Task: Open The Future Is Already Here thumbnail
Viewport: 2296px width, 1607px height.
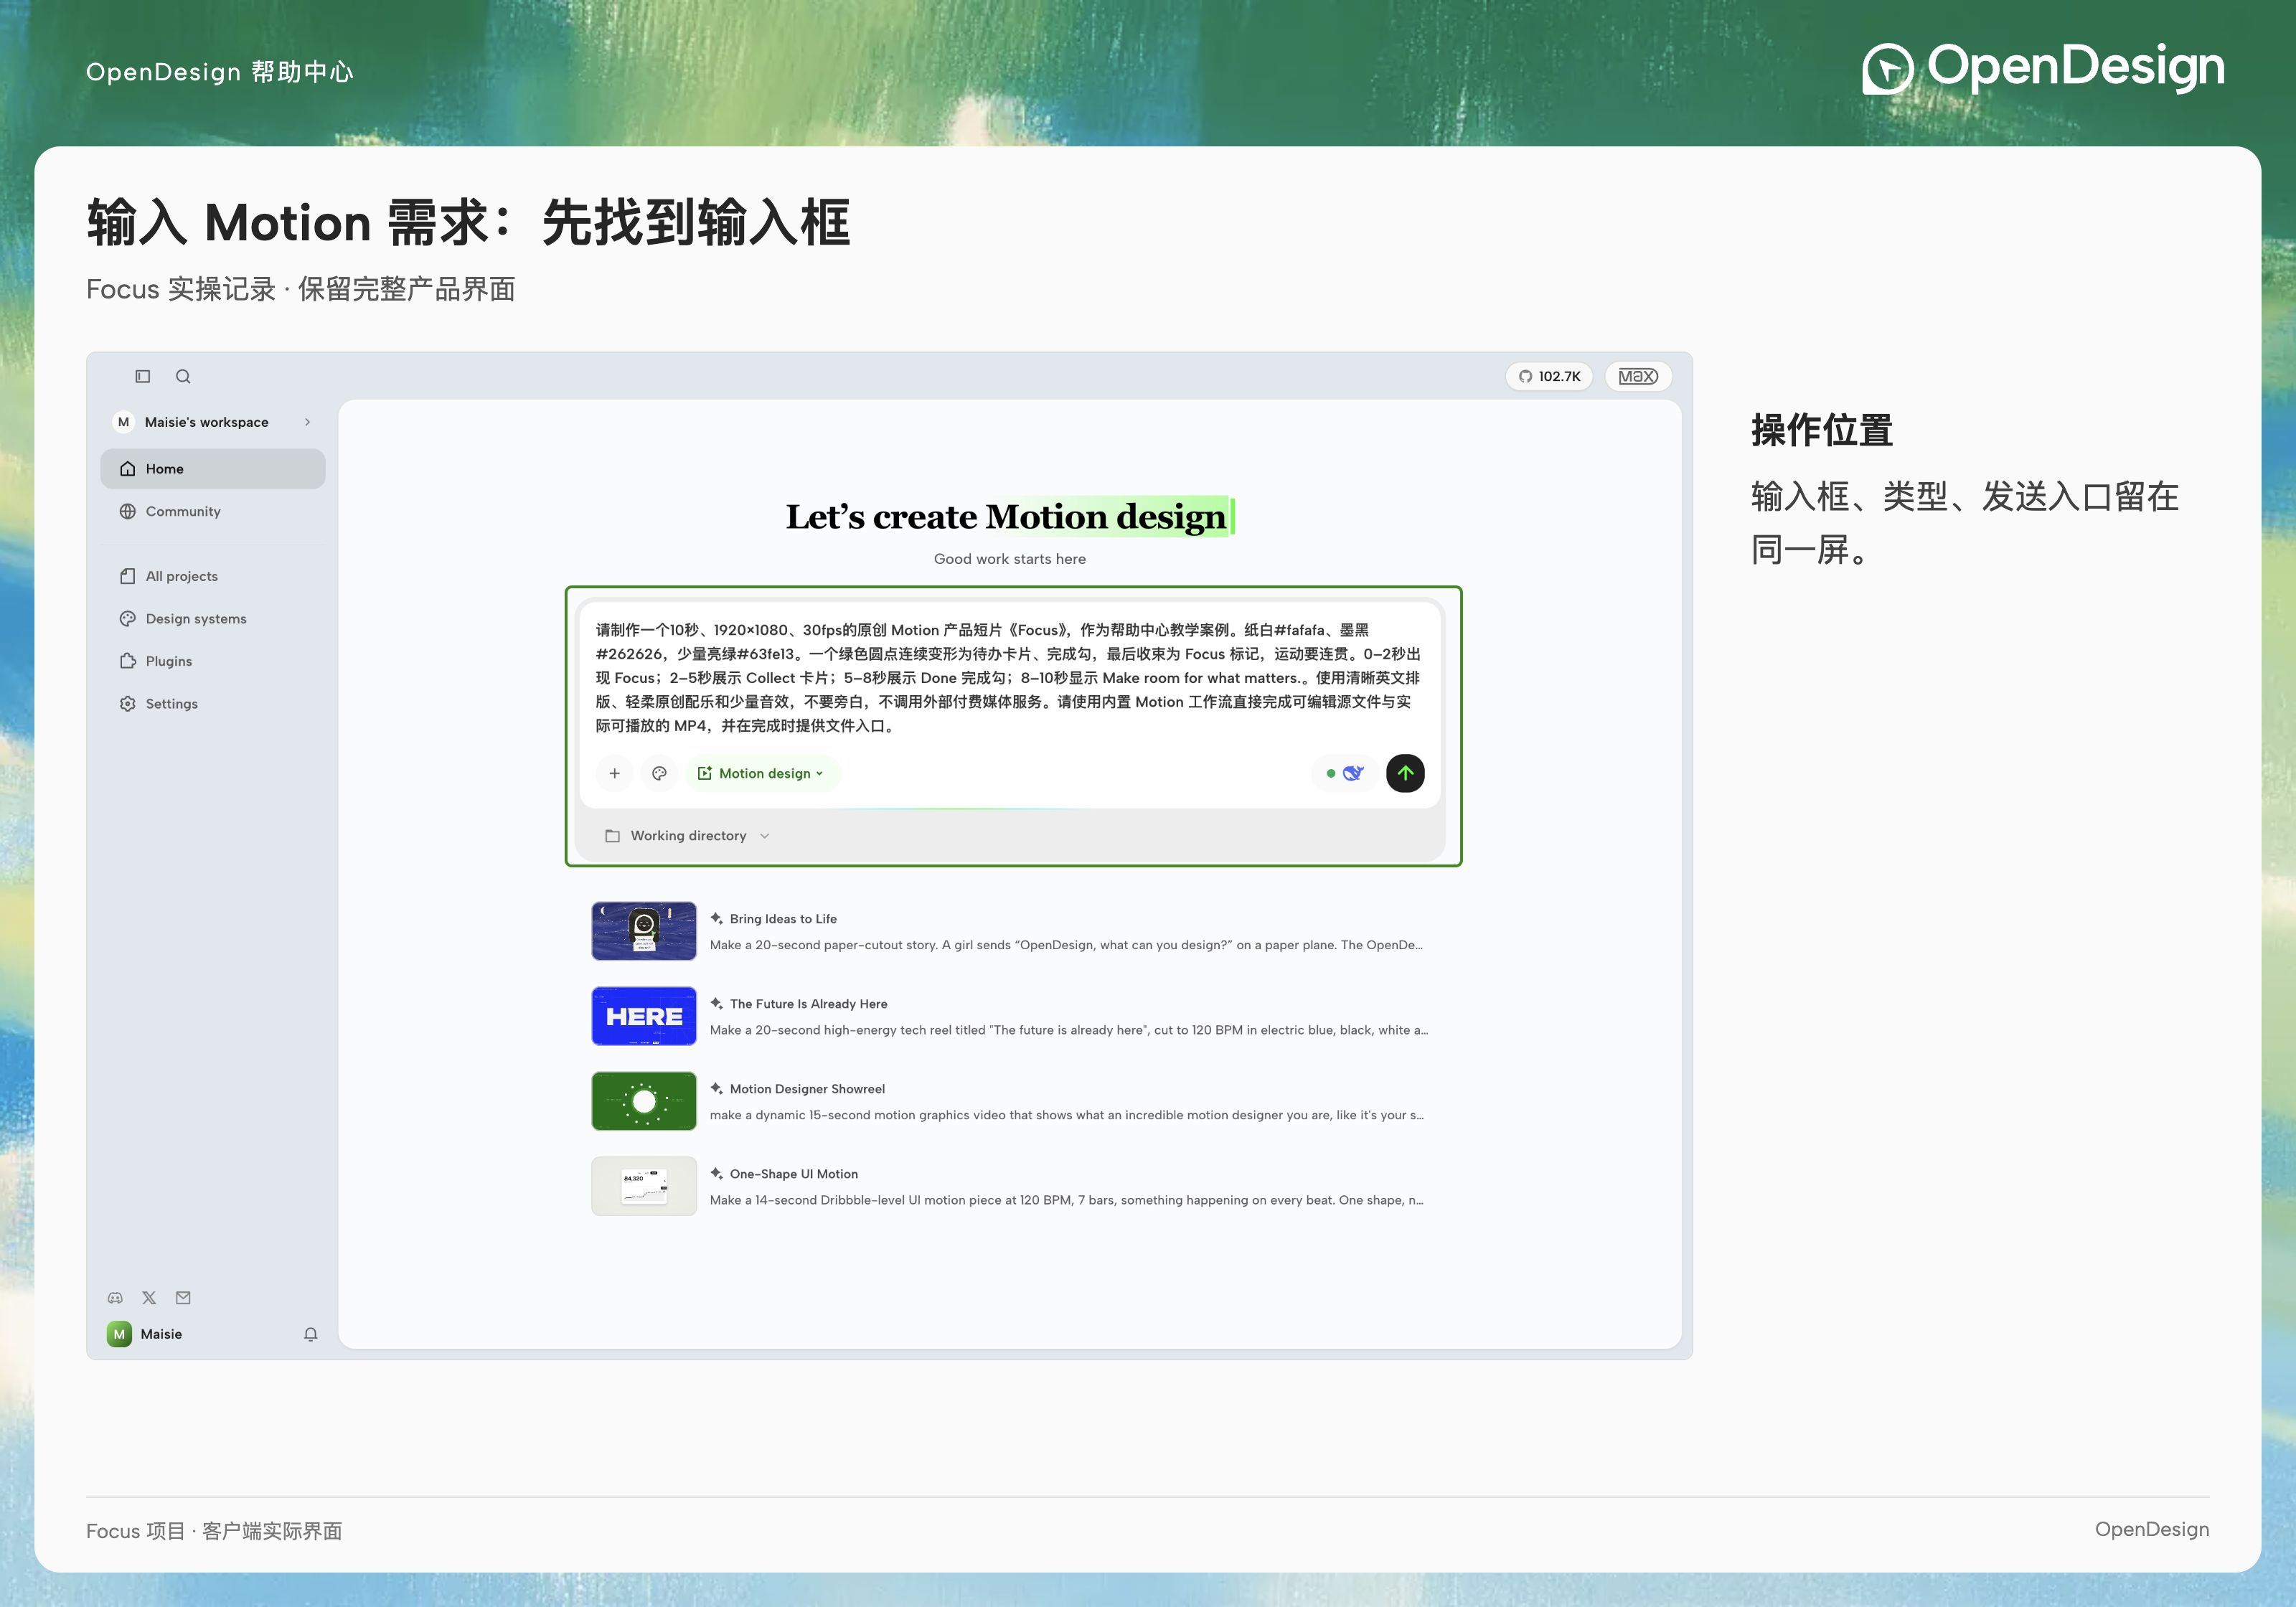Action: [644, 1016]
